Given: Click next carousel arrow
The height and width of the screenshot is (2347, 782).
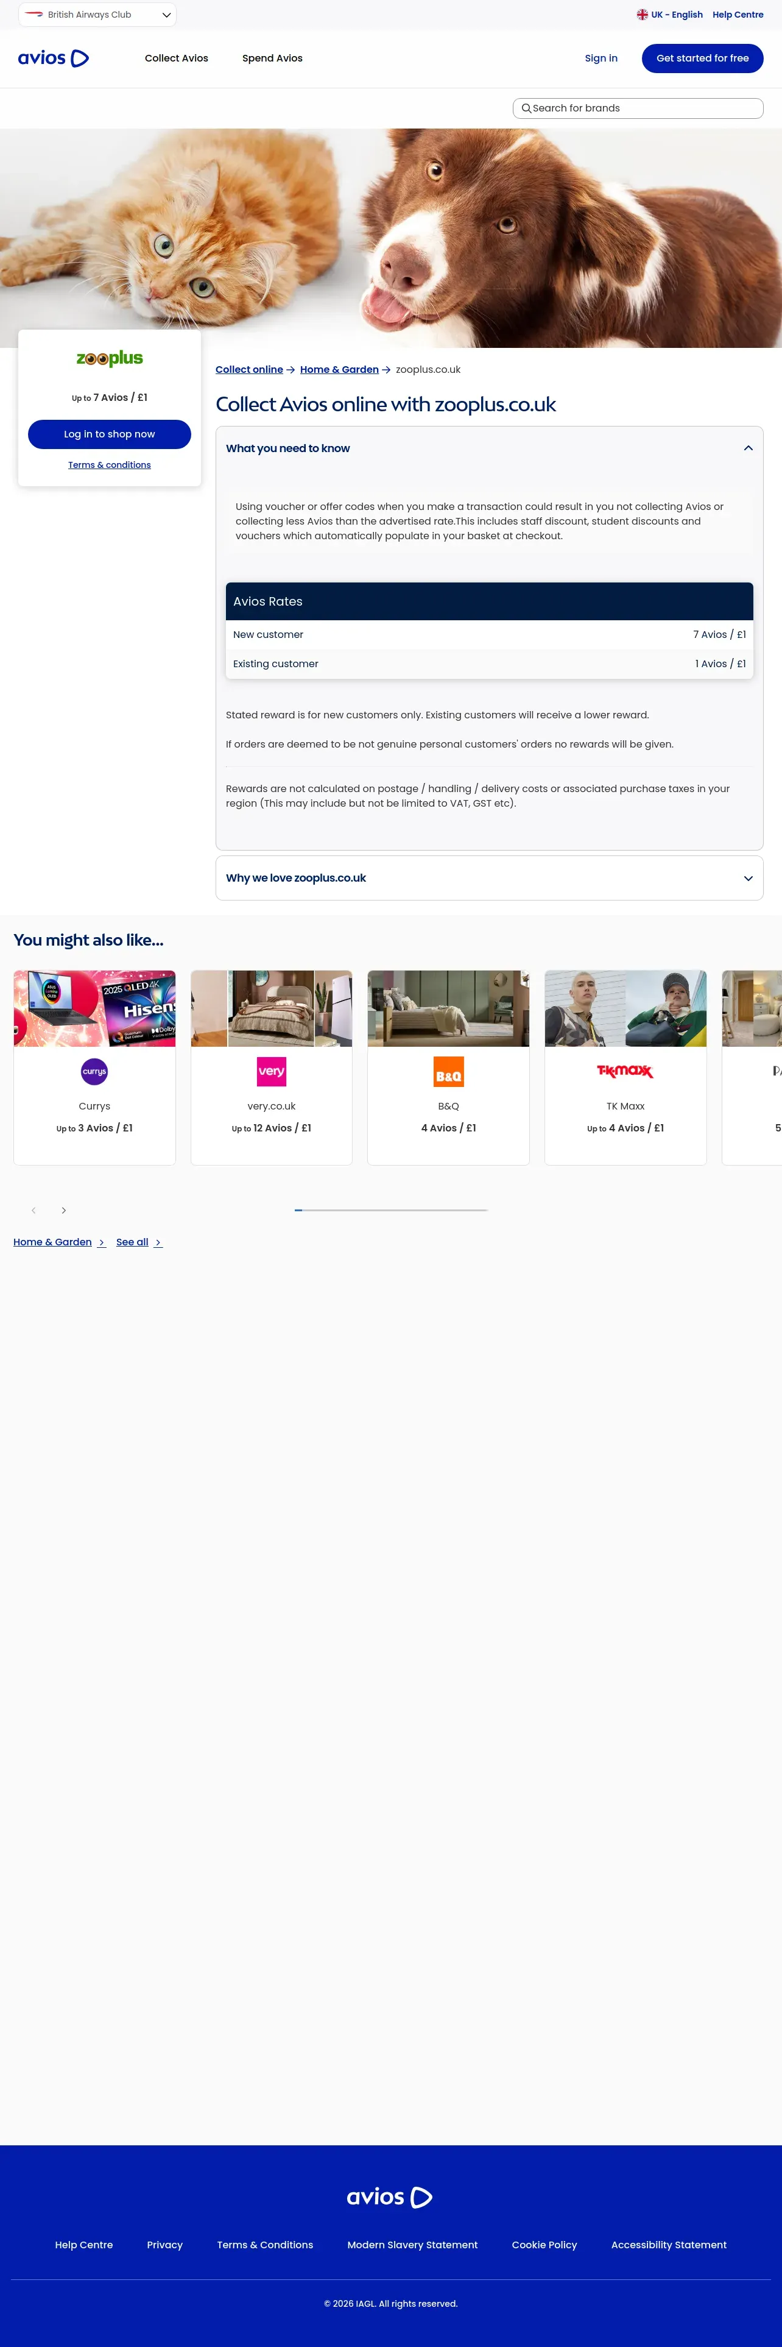Looking at the screenshot, I should (64, 1211).
